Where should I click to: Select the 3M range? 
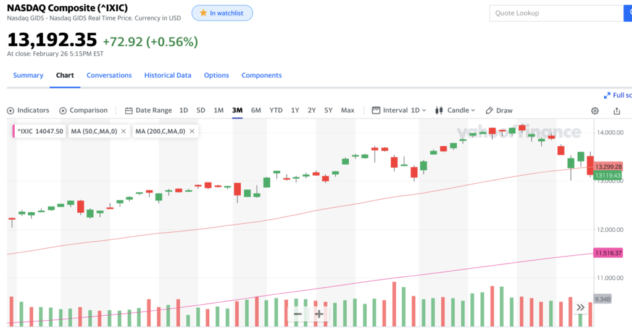click(238, 110)
